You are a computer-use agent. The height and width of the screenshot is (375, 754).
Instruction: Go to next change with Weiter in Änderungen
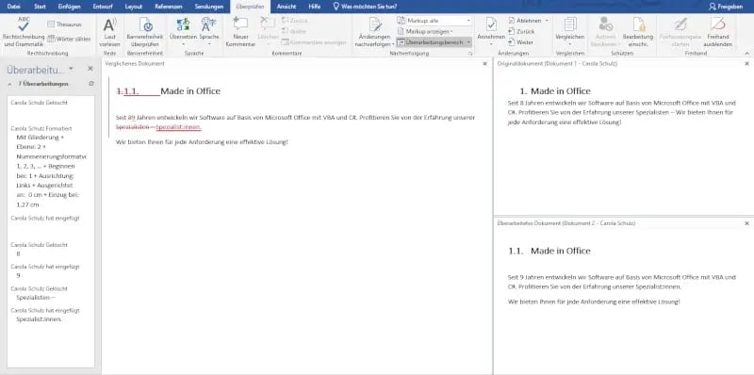521,42
